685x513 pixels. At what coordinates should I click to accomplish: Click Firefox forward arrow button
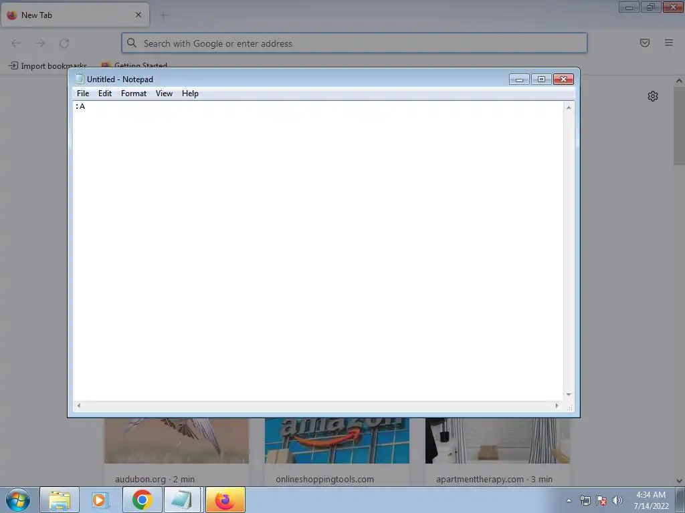[x=40, y=43]
